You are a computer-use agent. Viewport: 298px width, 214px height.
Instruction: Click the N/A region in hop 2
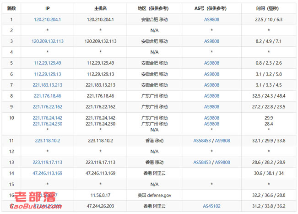(x=154, y=30)
